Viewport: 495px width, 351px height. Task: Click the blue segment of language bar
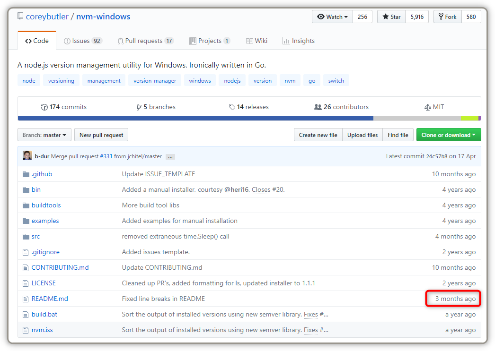point(196,119)
